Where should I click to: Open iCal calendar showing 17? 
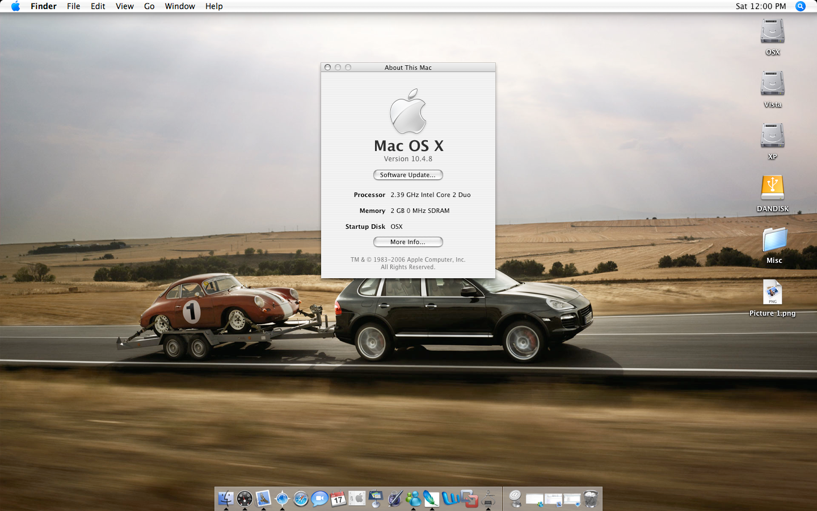click(x=338, y=499)
